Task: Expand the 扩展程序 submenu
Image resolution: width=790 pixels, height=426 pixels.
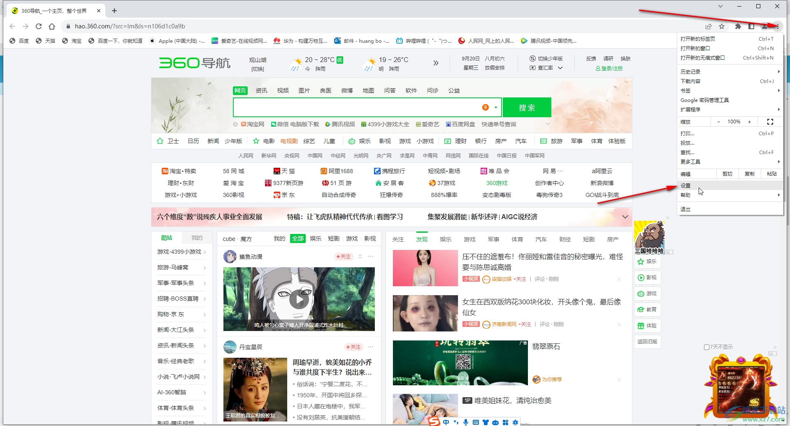Action: pos(730,109)
